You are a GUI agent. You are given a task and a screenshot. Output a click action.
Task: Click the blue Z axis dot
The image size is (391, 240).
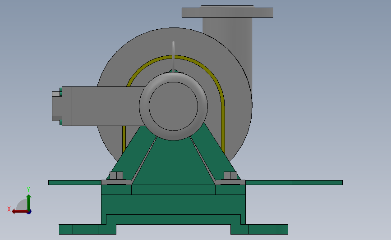tap(29, 212)
